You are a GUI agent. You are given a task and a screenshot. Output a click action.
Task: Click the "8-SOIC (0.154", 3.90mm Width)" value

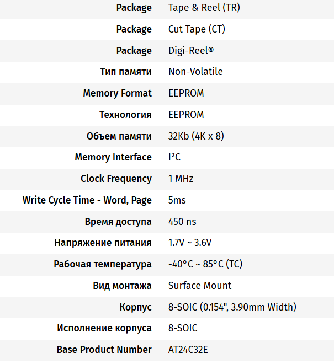coord(232,307)
